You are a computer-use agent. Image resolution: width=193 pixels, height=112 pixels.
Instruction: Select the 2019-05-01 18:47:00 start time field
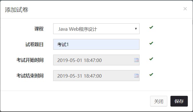coord(96,60)
